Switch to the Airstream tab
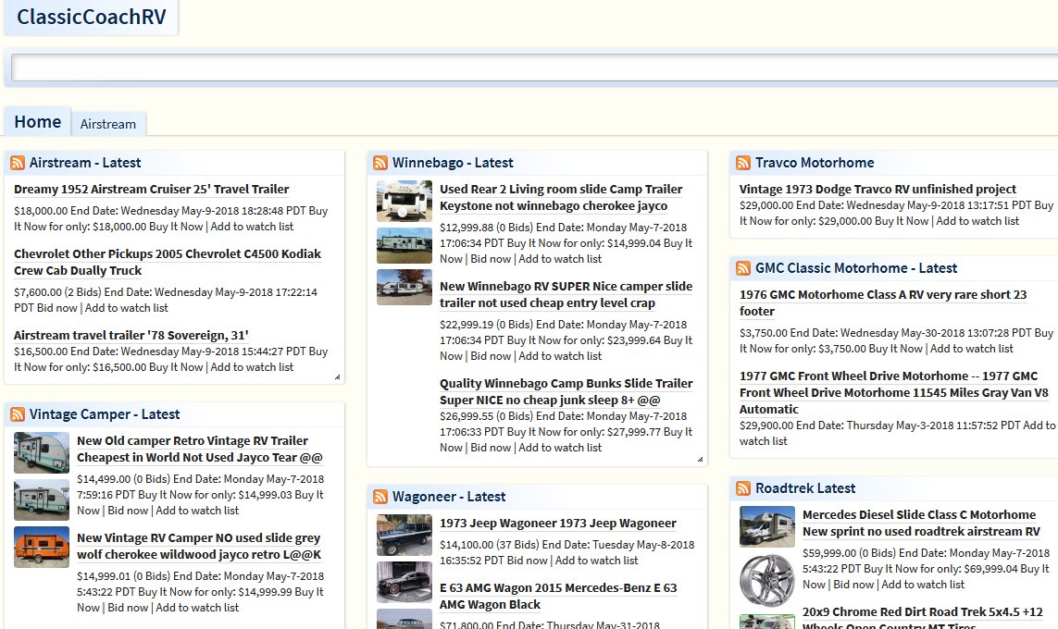Image resolution: width=1058 pixels, height=629 pixels. click(x=108, y=124)
